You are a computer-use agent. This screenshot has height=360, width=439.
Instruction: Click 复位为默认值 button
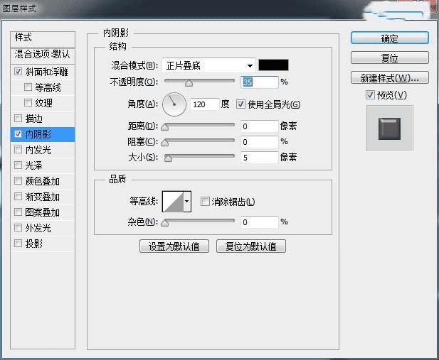pyautogui.click(x=251, y=246)
